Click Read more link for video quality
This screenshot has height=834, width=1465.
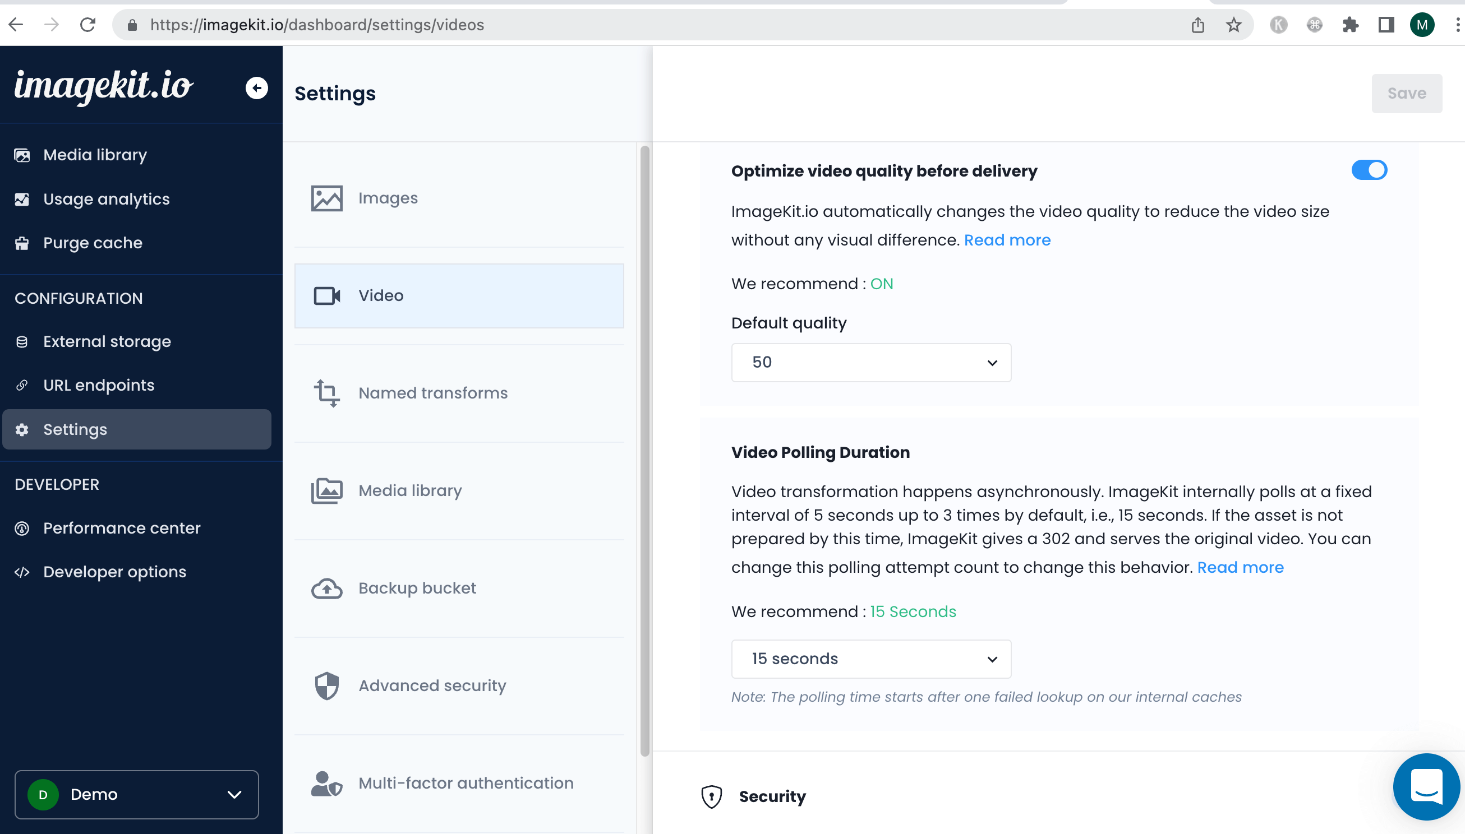click(1007, 239)
